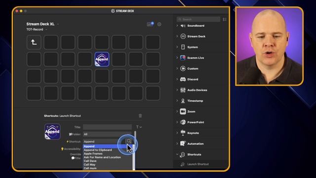Choose Call mum shortcut
The width and height of the screenshot is (316, 178).
pos(108,168)
